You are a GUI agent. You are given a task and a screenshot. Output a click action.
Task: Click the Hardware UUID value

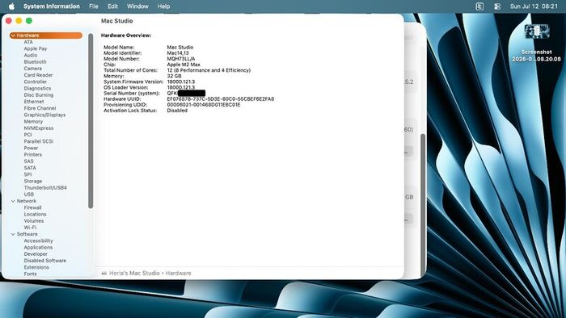tap(221, 99)
